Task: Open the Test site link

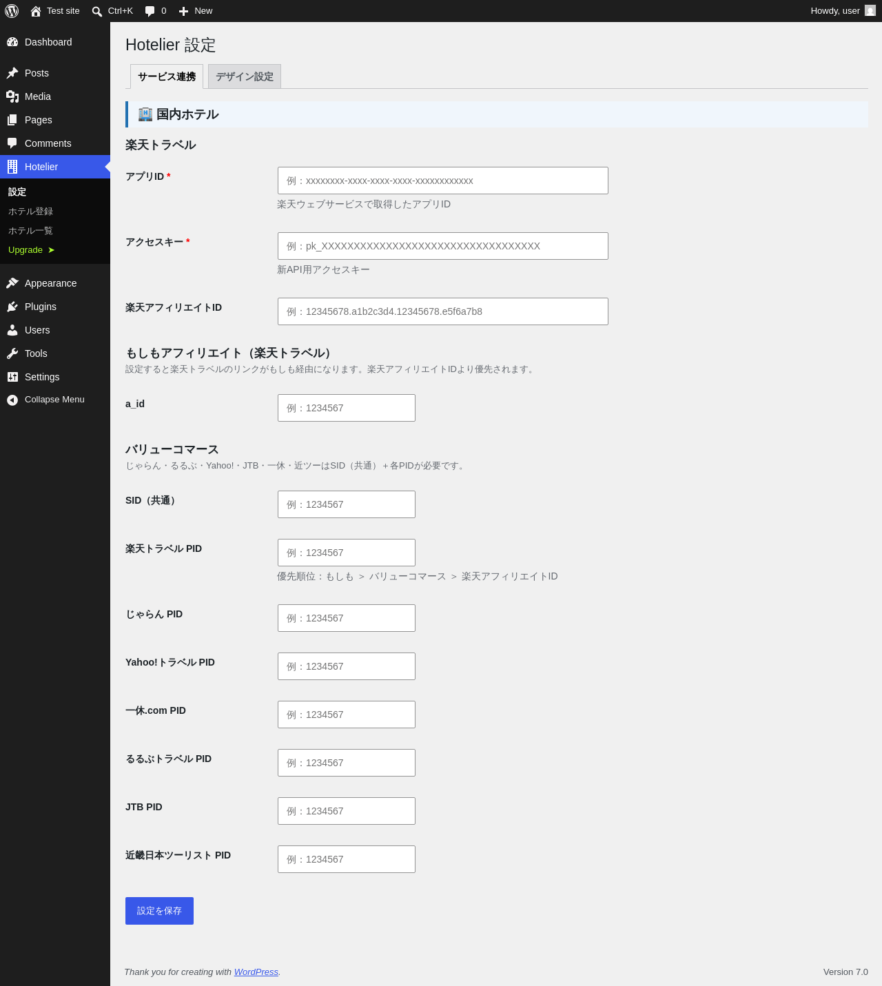Action: [55, 11]
